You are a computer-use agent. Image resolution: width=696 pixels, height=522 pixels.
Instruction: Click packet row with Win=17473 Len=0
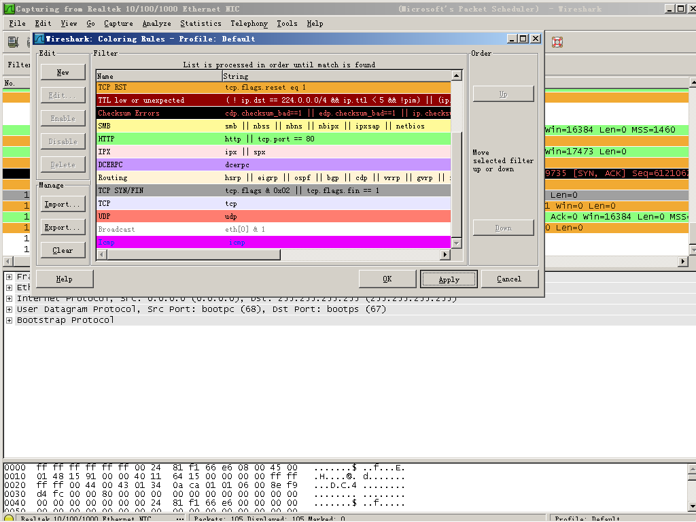tap(619, 152)
